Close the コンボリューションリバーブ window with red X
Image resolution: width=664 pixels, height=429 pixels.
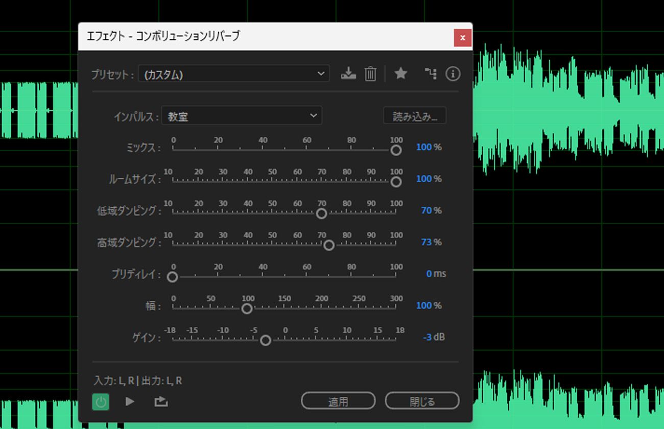462,37
